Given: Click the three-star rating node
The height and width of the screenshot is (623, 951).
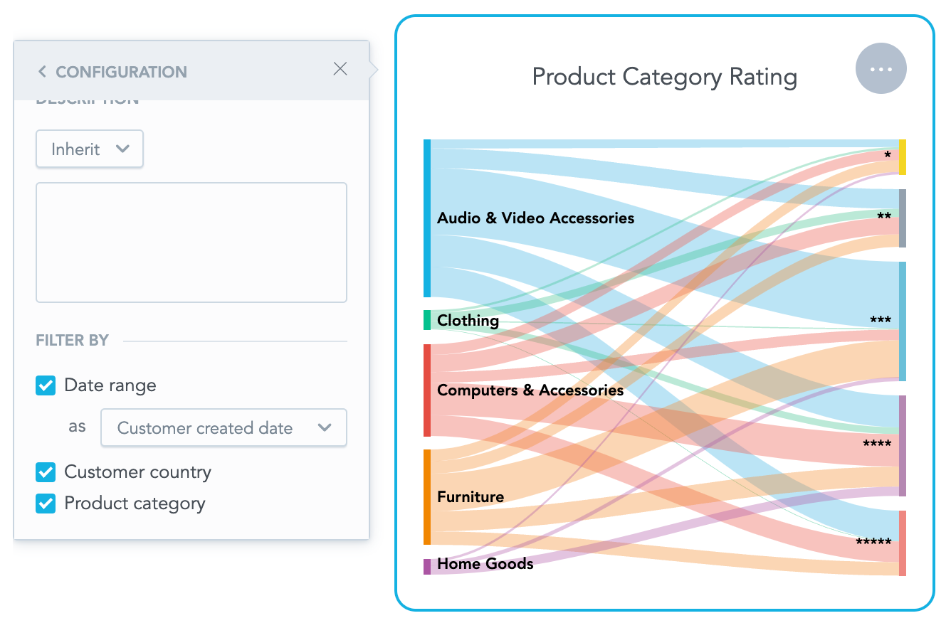Looking at the screenshot, I should point(903,321).
